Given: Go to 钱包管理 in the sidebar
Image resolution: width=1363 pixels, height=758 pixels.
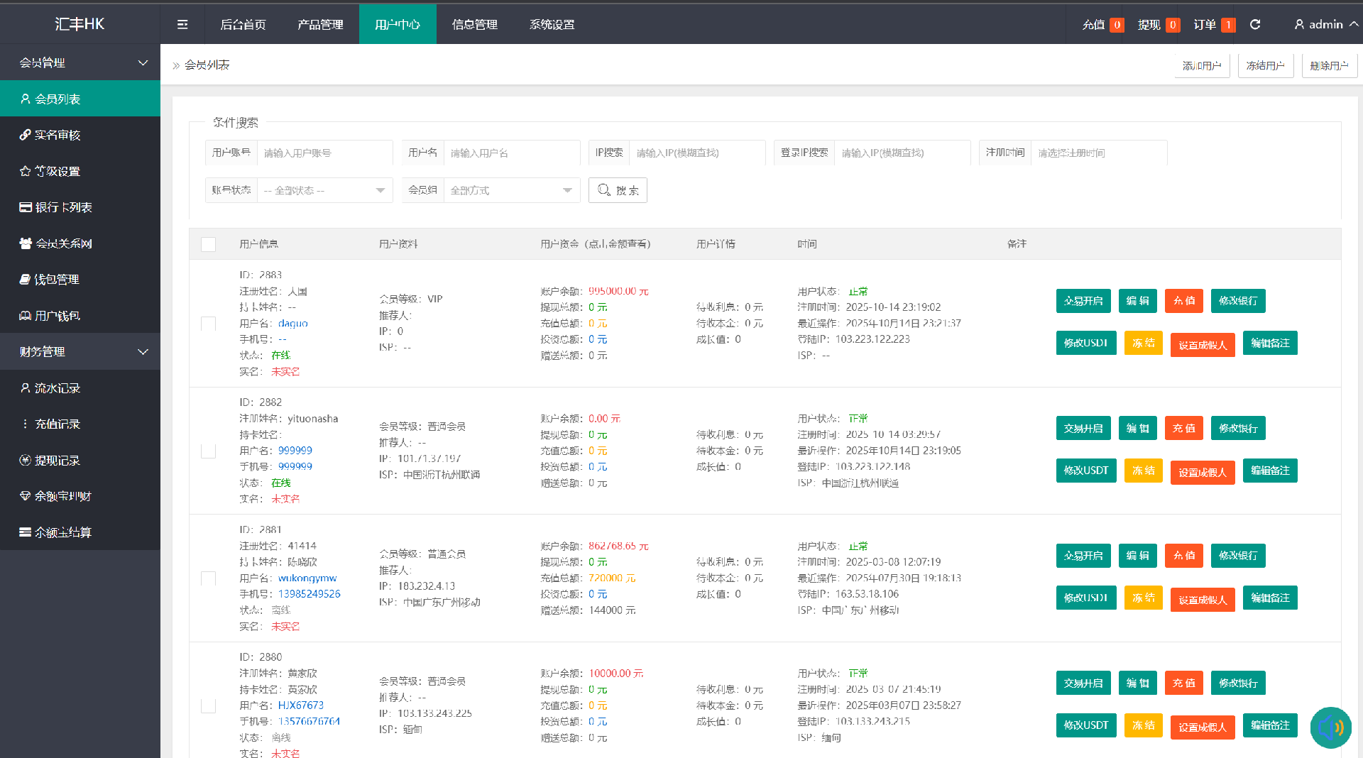Looking at the screenshot, I should point(57,280).
